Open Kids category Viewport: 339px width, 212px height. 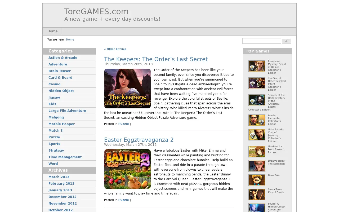click(x=69, y=104)
